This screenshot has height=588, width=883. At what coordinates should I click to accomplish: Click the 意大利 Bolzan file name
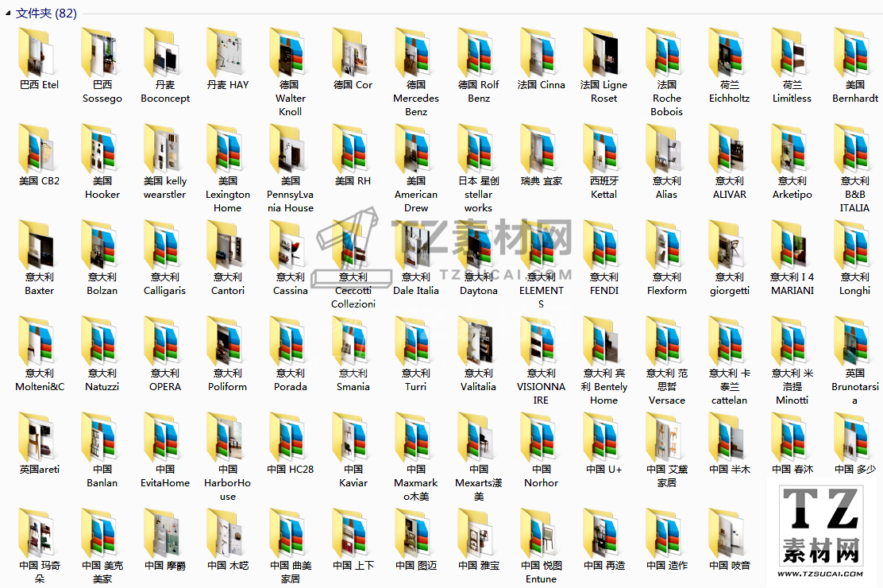tap(102, 284)
